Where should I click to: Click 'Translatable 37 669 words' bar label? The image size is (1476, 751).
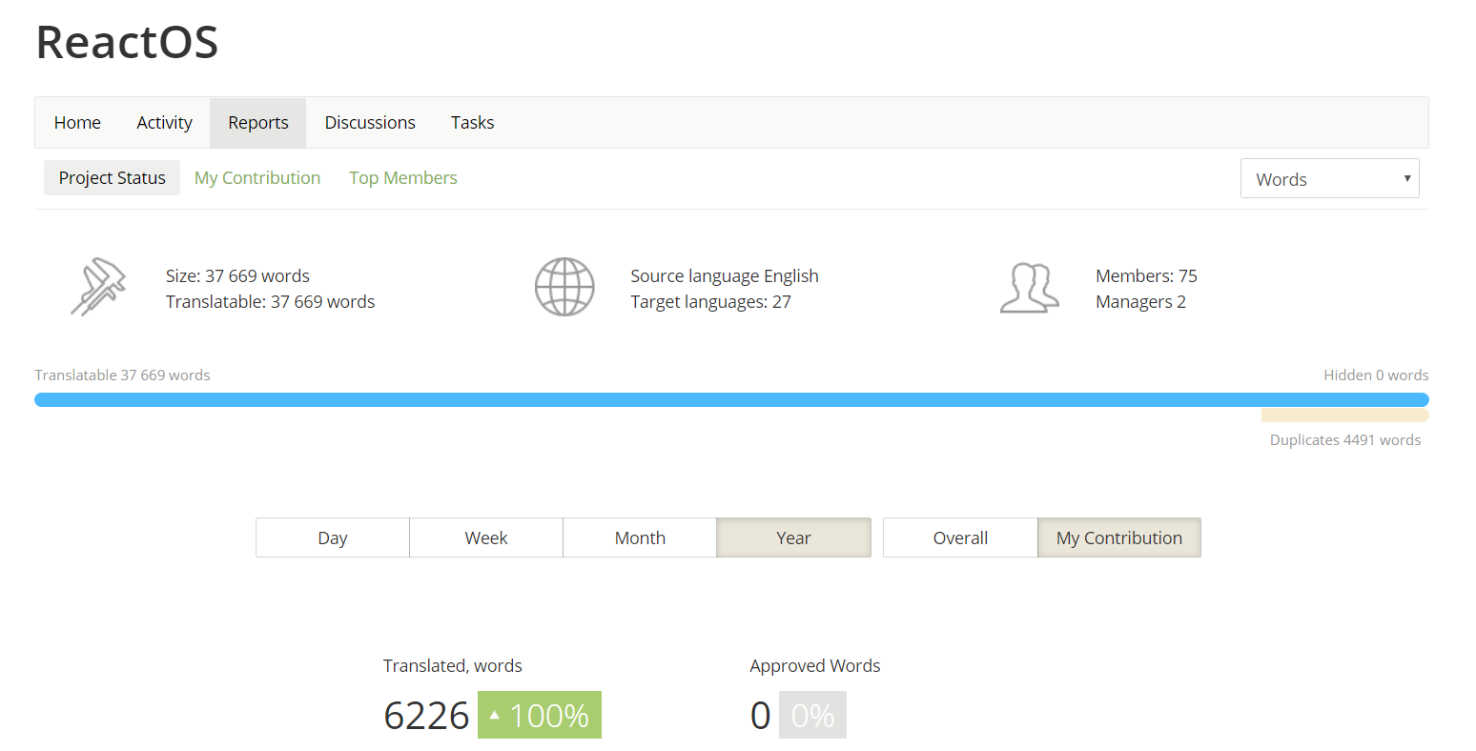click(x=122, y=375)
